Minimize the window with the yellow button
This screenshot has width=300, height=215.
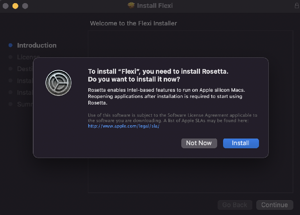point(15,6)
